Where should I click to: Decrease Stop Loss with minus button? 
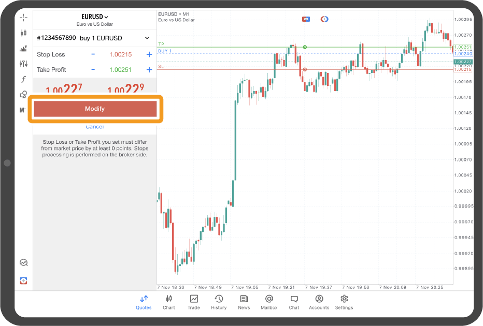click(93, 54)
